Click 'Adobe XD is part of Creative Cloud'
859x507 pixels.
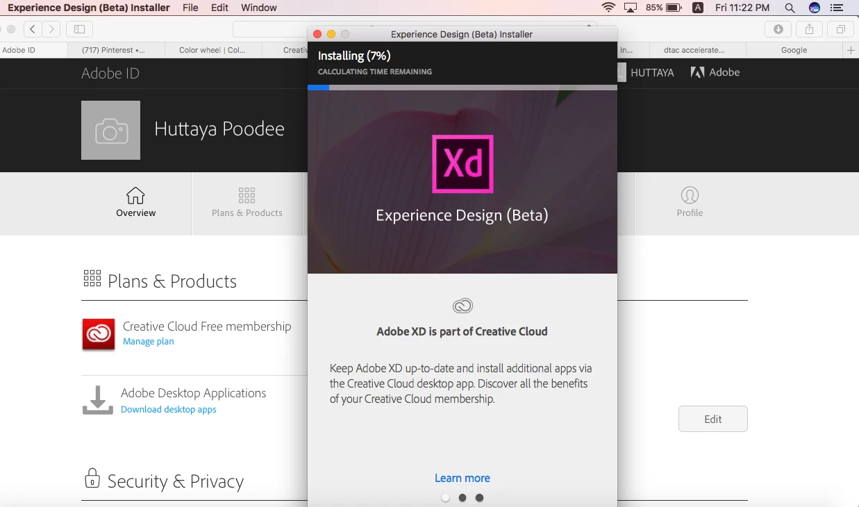pos(462,331)
